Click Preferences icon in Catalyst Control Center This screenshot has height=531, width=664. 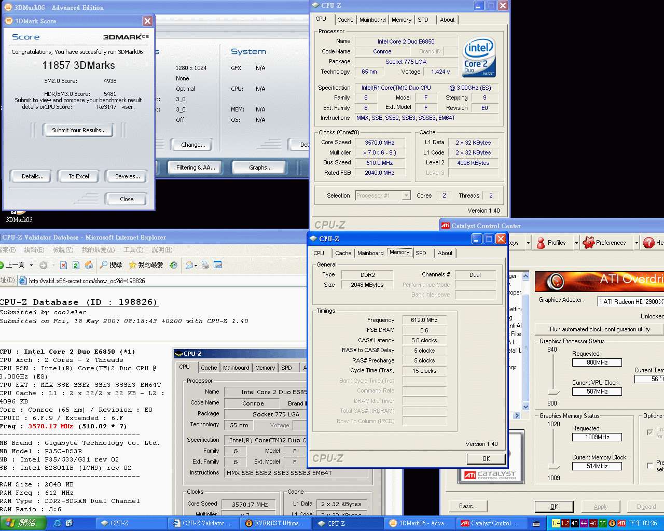tap(588, 243)
